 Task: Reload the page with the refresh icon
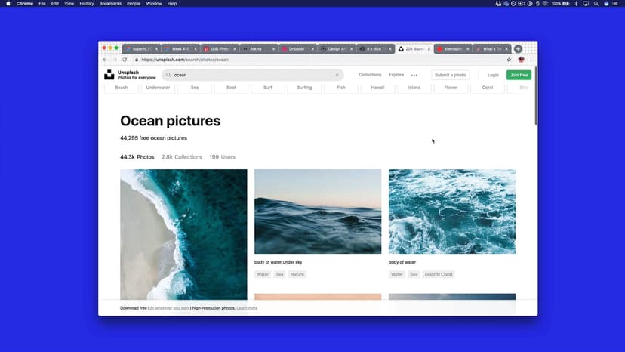(125, 60)
